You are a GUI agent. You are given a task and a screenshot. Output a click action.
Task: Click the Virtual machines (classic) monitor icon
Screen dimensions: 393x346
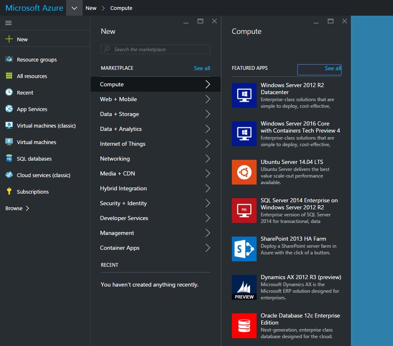tap(9, 125)
